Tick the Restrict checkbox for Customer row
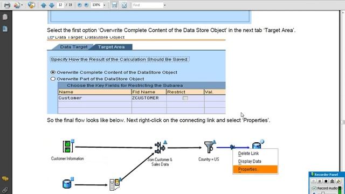The height and width of the screenshot is (194, 345). point(185,98)
